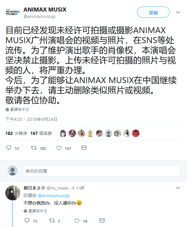Click the red avatar among the likers
Screen dimensions: 187x227
[x=136, y=133]
